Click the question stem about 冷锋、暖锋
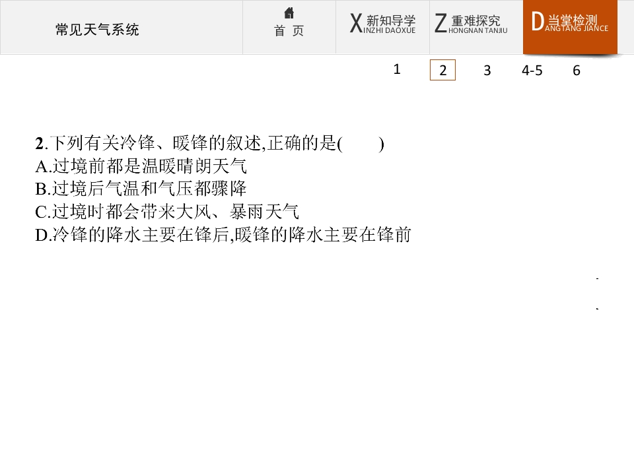This screenshot has width=634, height=475. (209, 143)
